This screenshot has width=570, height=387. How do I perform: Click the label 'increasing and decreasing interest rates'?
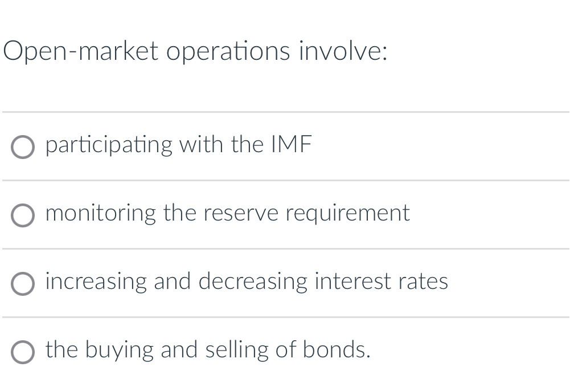(x=247, y=282)
